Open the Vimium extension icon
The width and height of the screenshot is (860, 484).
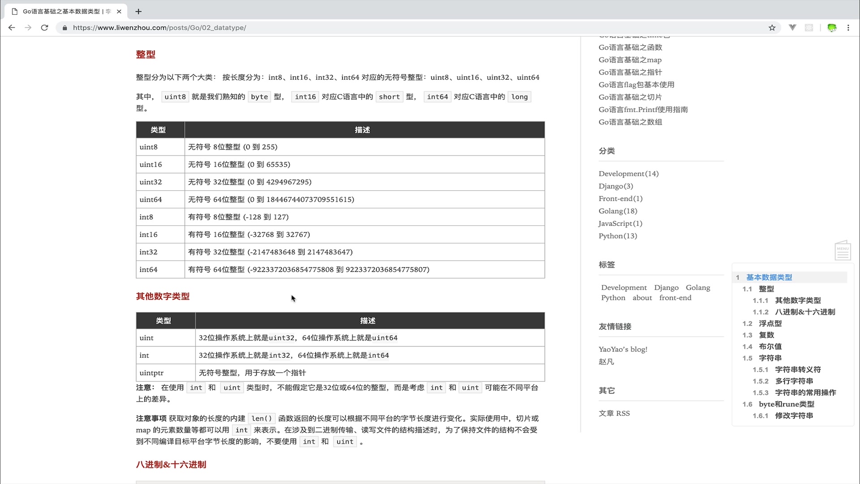click(792, 27)
